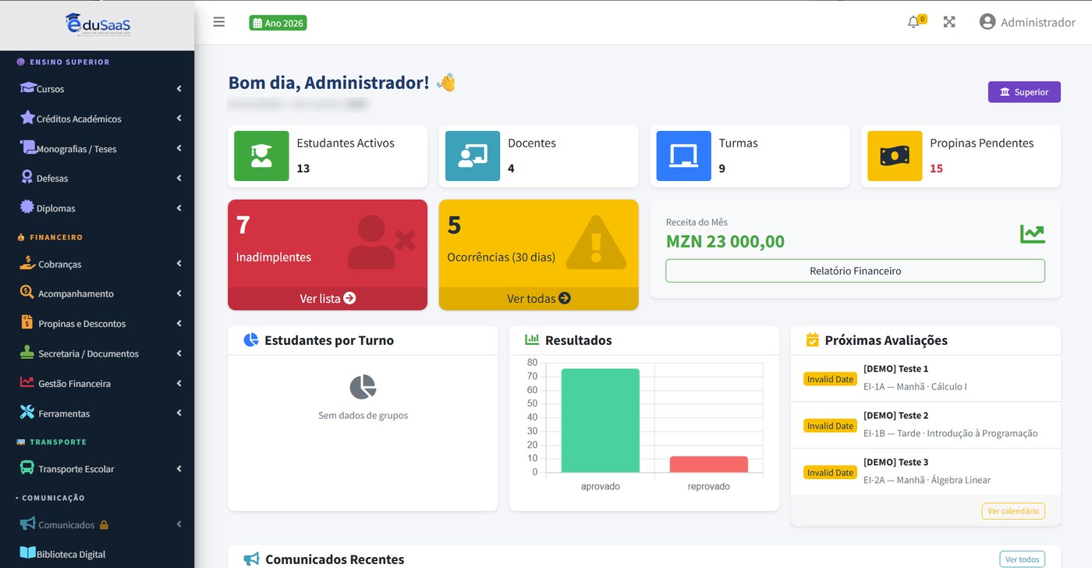
Task: Click the Cursos graduation cap sidebar icon
Action: tap(28, 88)
